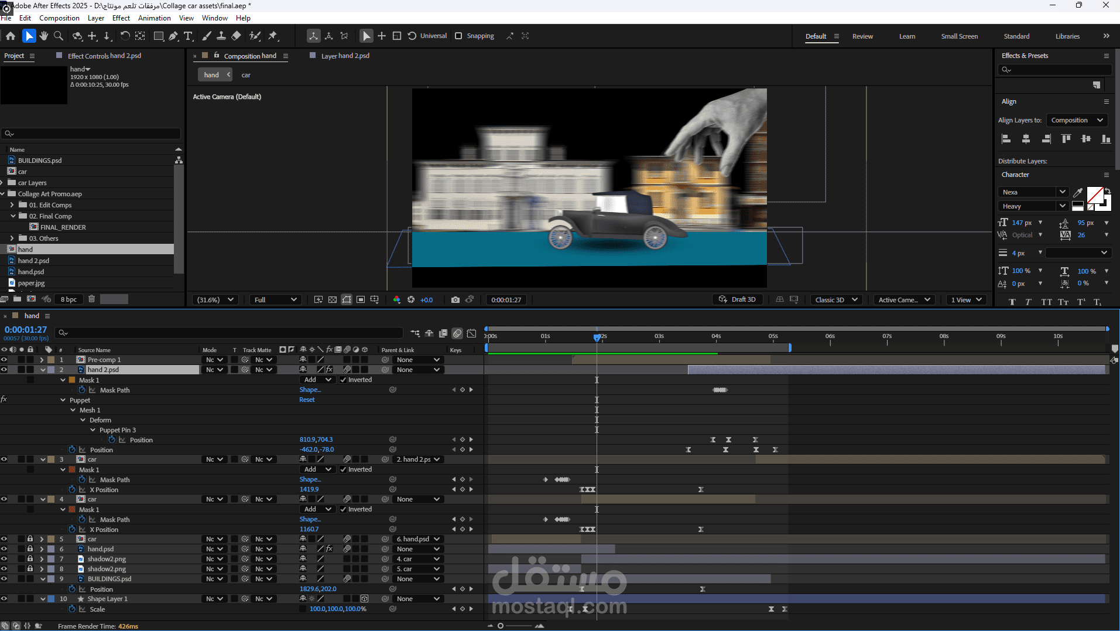Viewport: 1120px width, 631px height.
Task: Click Shape... for hand 2.psd Mask Path
Action: pos(310,390)
